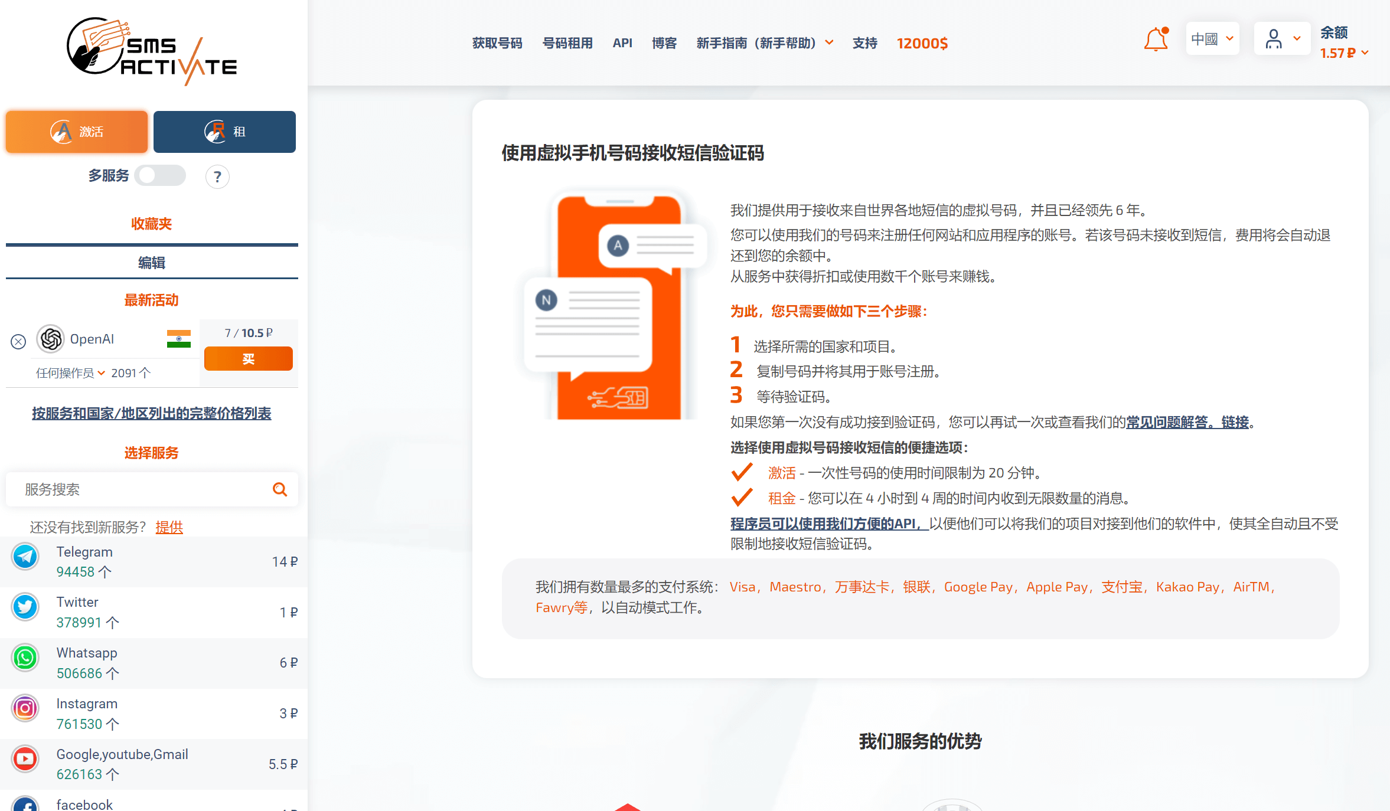Open the 中國 language dropdown
Image resolution: width=1390 pixels, height=811 pixels.
point(1212,39)
